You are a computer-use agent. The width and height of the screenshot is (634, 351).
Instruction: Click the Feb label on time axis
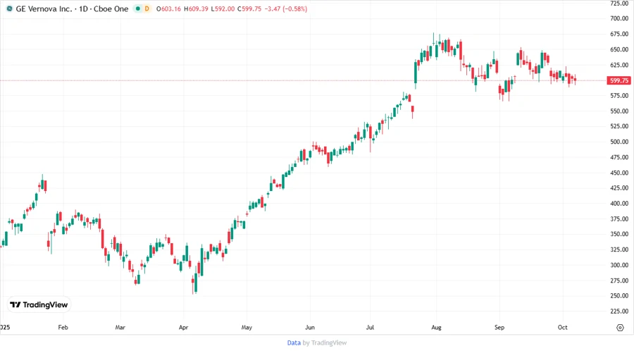tap(63, 328)
